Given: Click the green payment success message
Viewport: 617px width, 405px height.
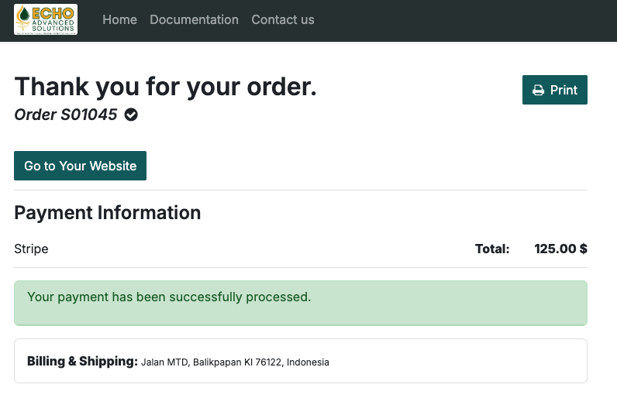Looking at the screenshot, I should click(169, 297).
